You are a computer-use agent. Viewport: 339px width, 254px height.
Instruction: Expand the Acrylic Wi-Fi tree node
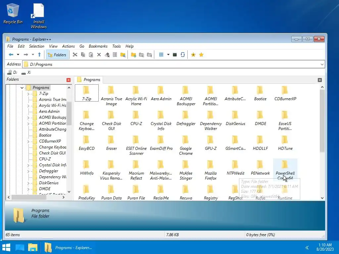28,106
